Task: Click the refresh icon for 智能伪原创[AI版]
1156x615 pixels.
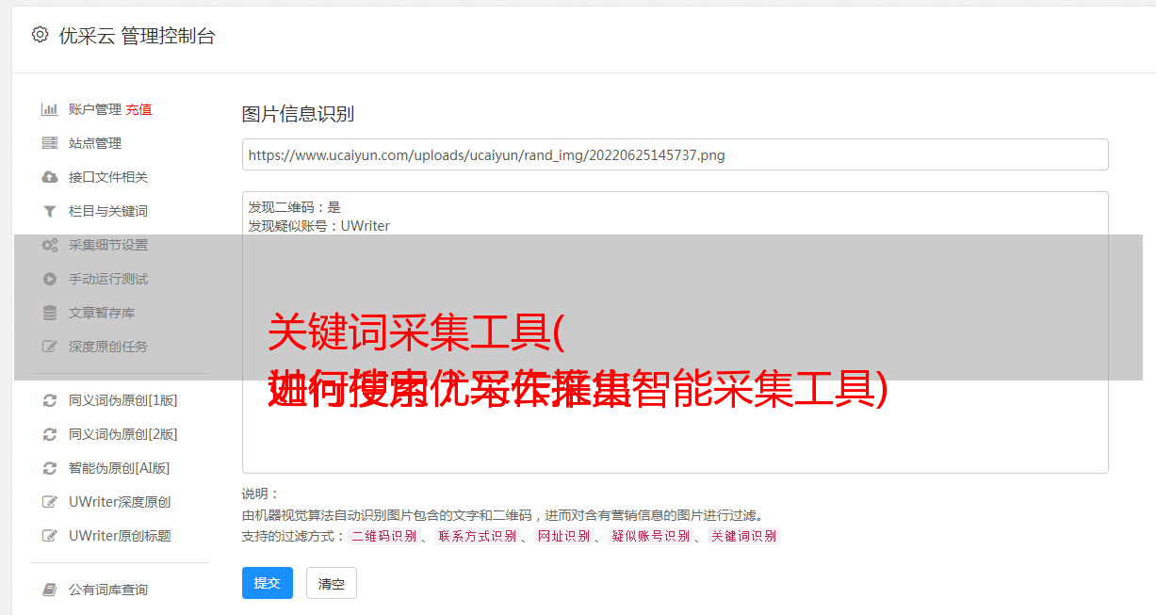Action: (50, 468)
